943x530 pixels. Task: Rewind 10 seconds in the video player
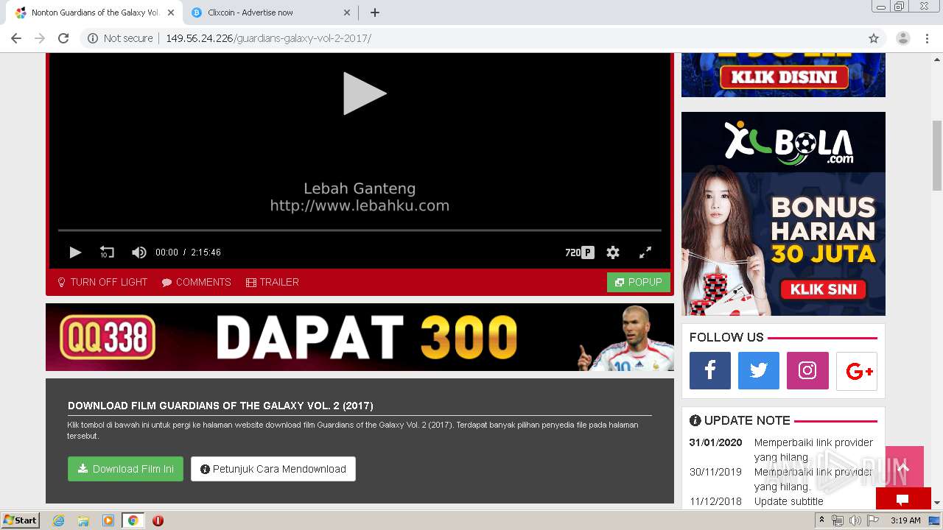click(107, 252)
